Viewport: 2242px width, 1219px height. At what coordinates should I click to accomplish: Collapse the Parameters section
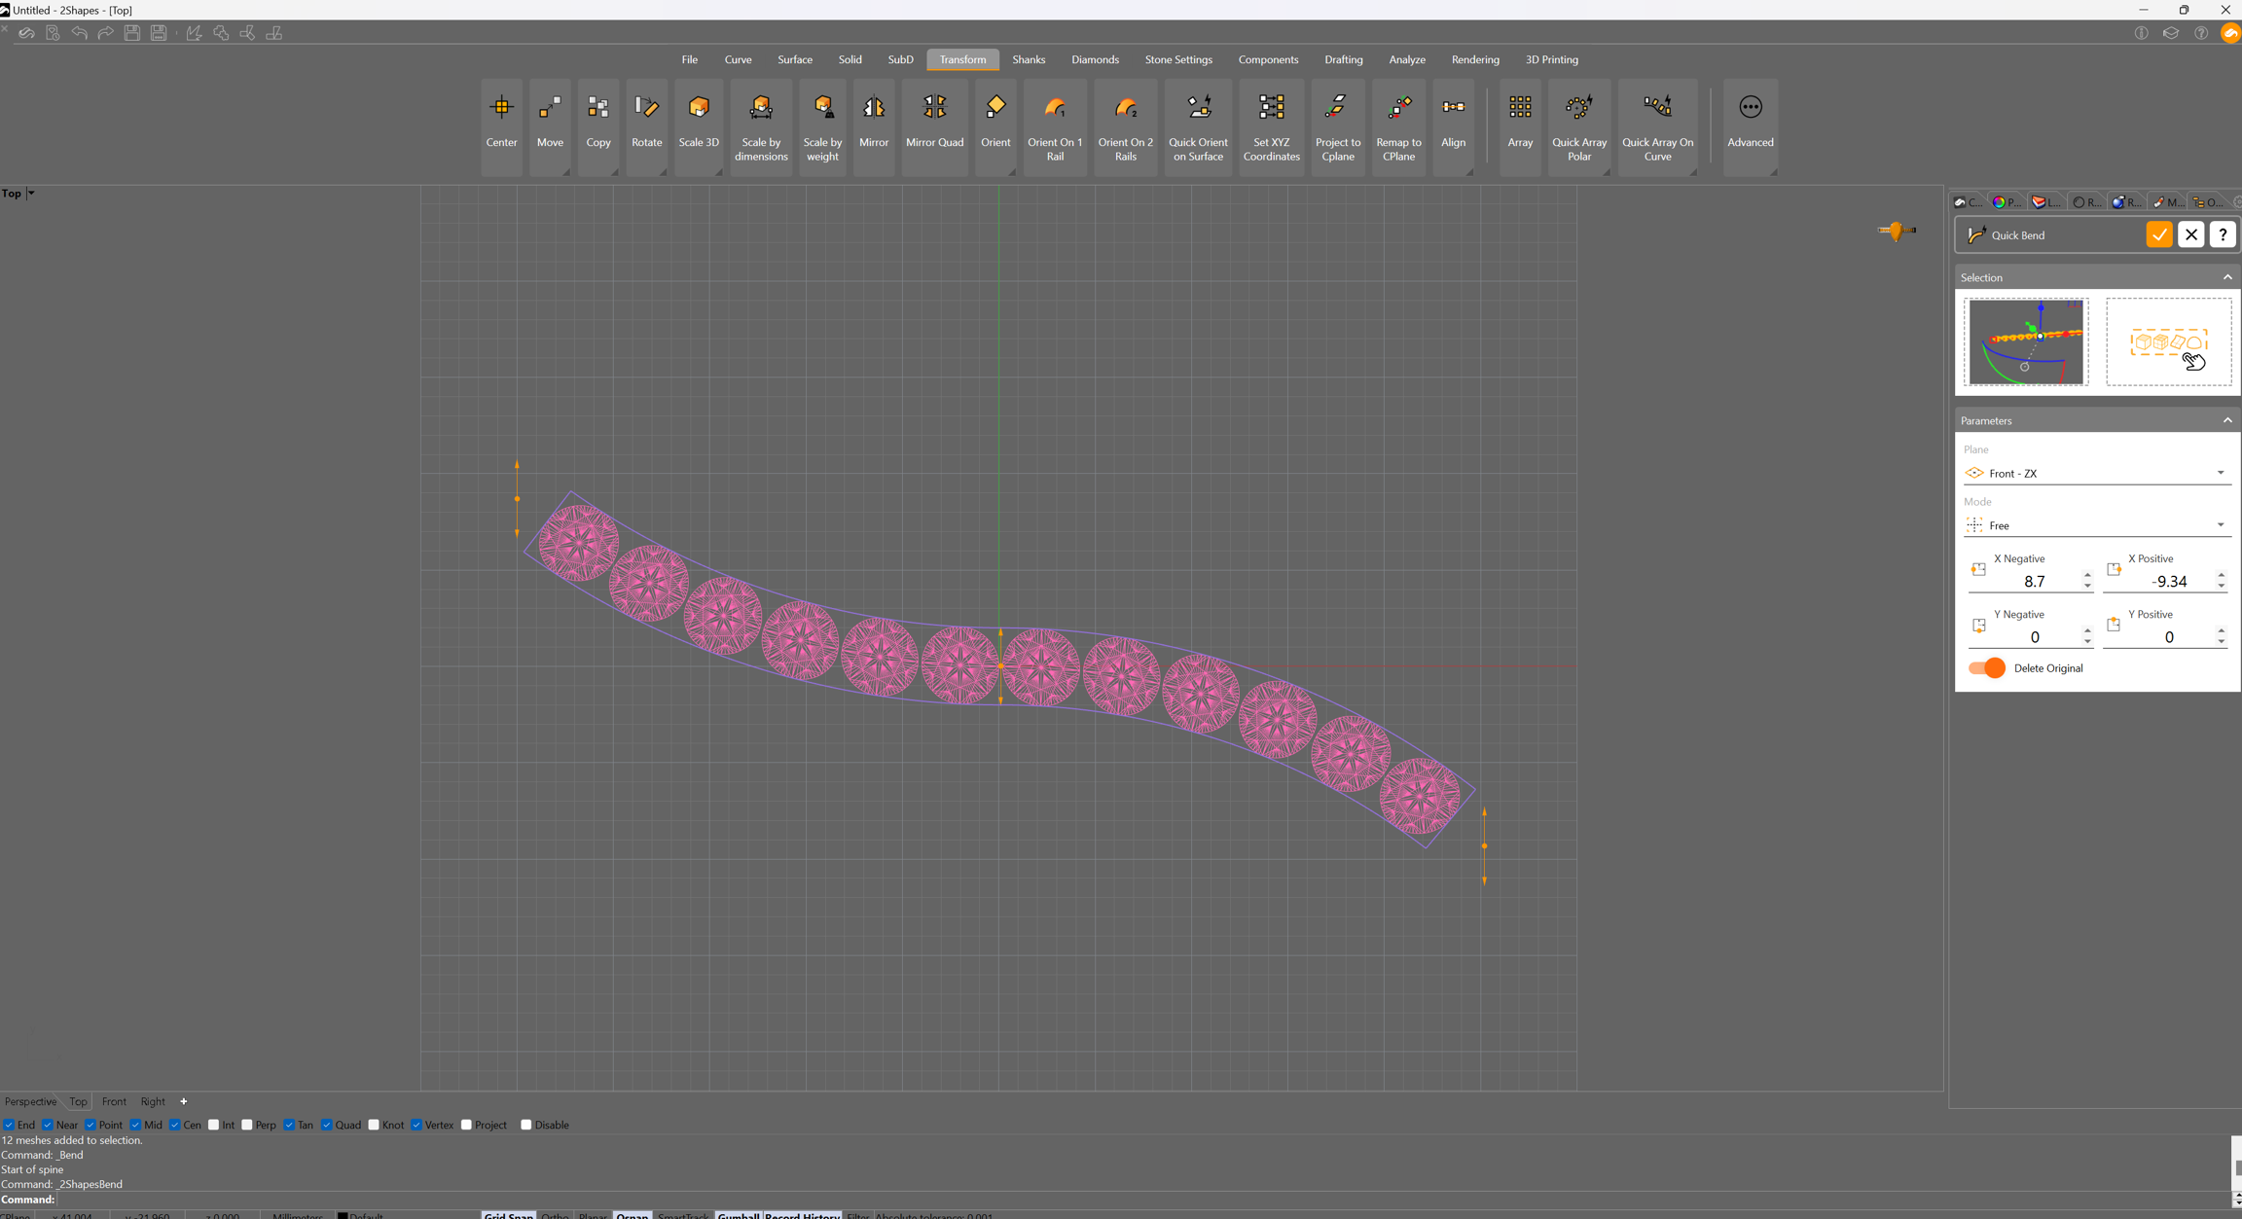2226,420
